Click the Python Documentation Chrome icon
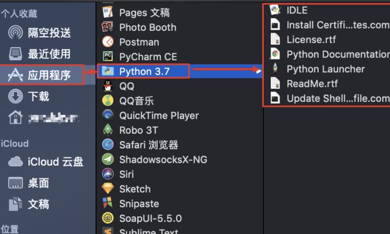The image size is (390, 234). coord(275,54)
